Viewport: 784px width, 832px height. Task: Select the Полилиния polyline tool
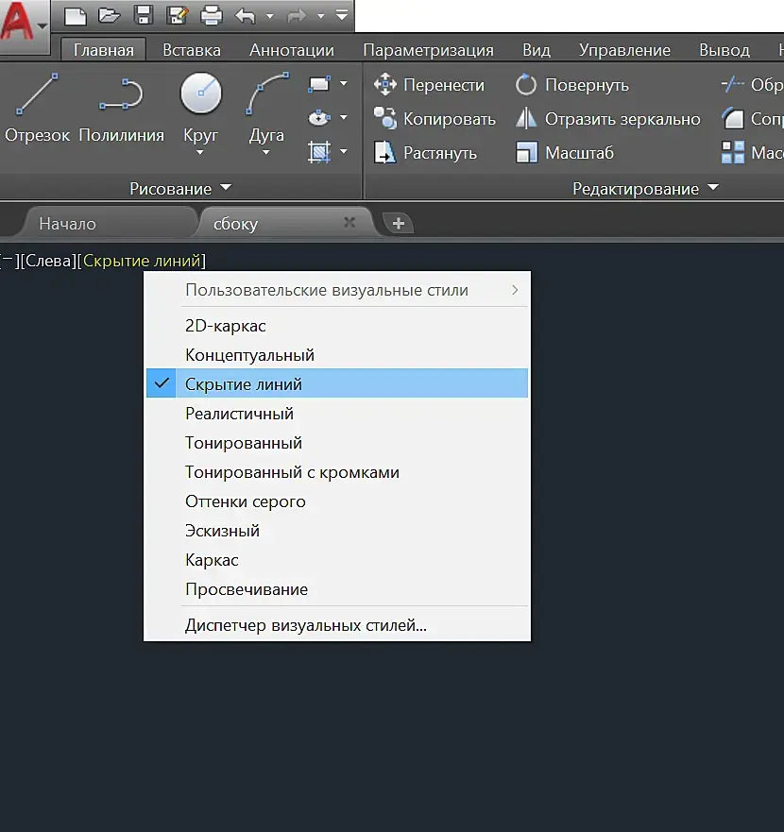(x=122, y=109)
